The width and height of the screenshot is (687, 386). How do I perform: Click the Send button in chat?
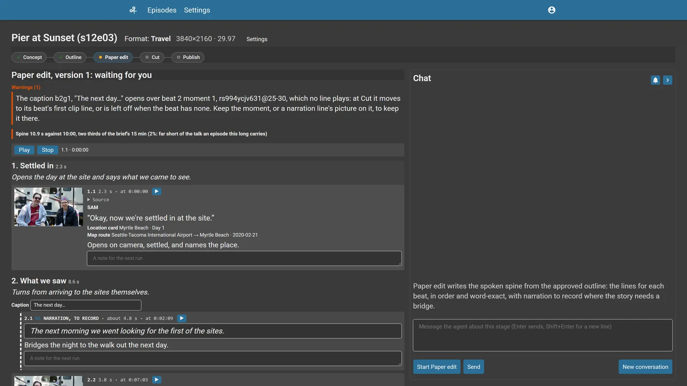[x=474, y=367]
